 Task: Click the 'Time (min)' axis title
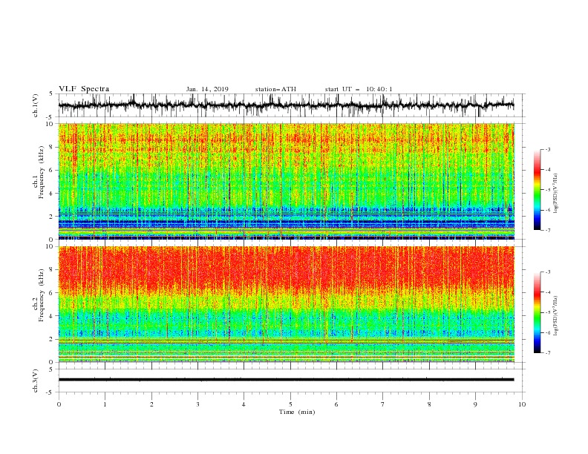pos(297,412)
